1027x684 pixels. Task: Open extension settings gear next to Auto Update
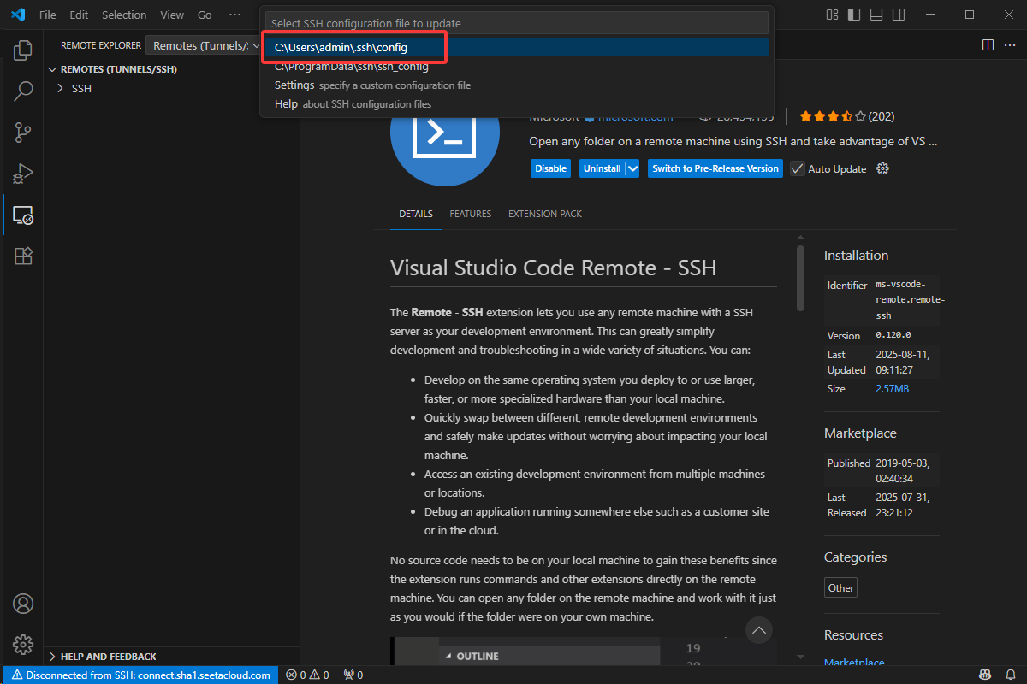tap(883, 168)
